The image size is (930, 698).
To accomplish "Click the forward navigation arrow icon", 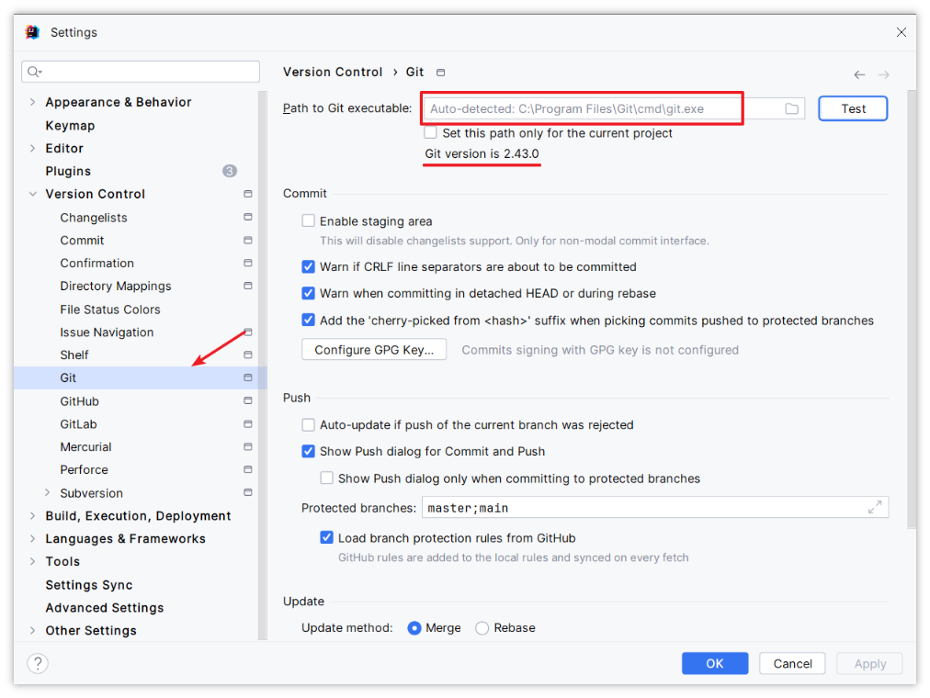I will click(x=884, y=74).
